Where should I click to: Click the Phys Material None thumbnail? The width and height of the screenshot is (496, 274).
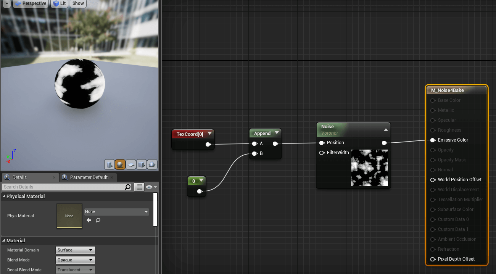tap(69, 216)
